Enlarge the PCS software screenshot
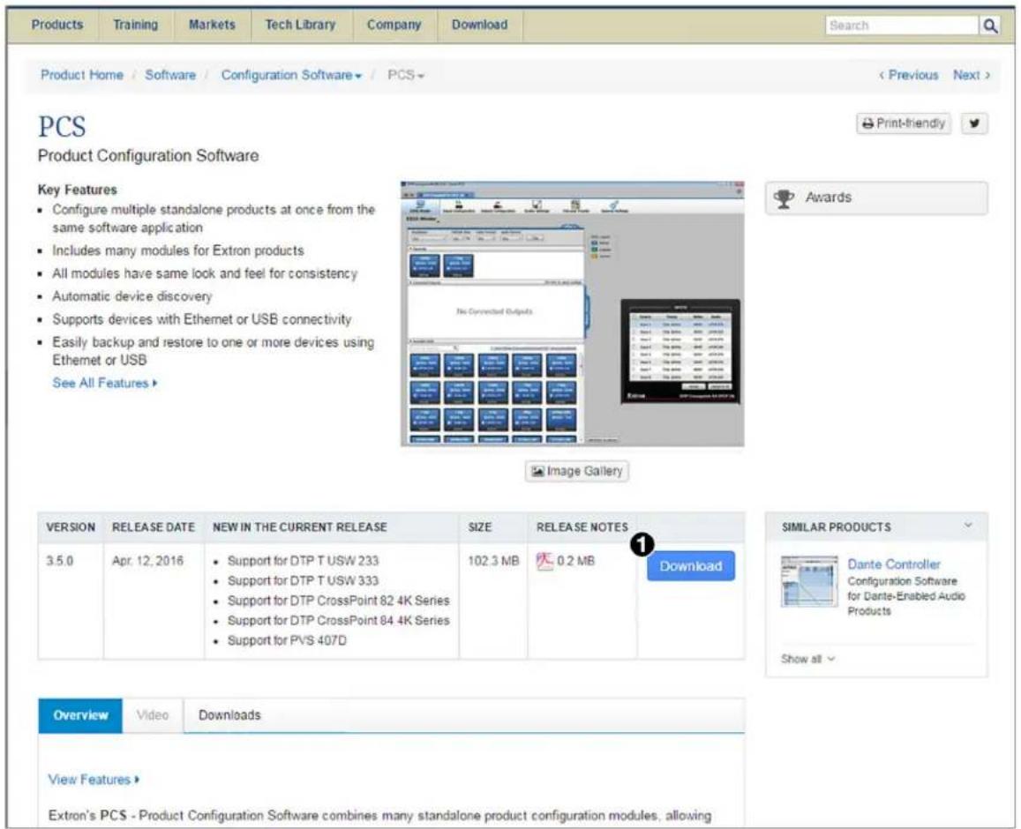 click(573, 314)
